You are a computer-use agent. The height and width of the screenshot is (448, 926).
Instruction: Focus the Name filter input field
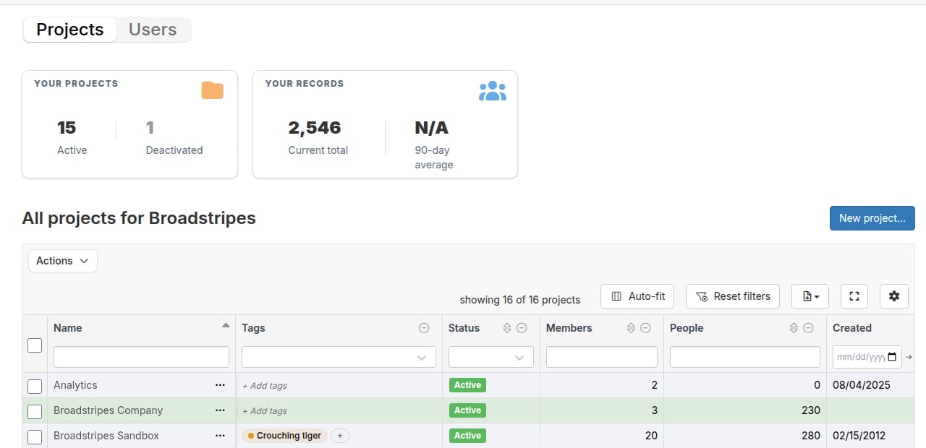click(x=141, y=357)
